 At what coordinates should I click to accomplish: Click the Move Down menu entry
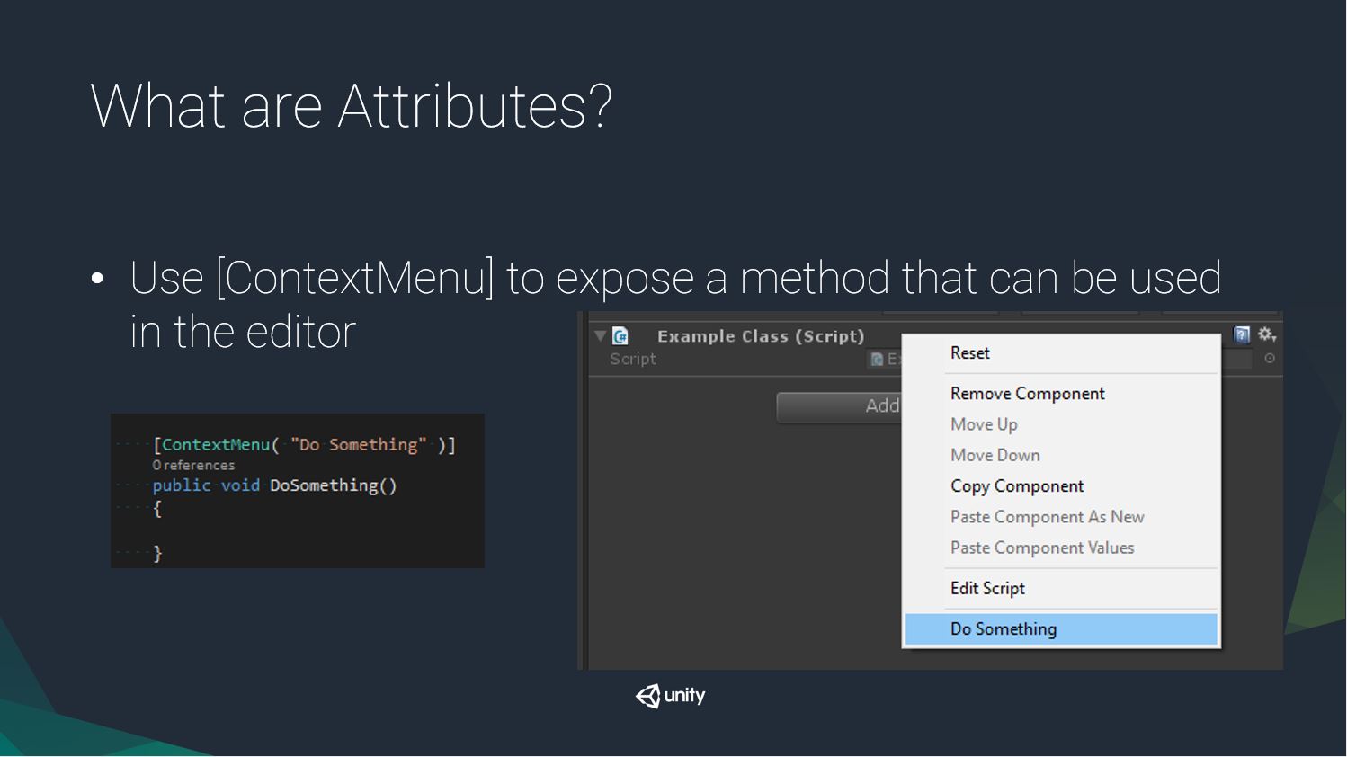[x=1061, y=455]
